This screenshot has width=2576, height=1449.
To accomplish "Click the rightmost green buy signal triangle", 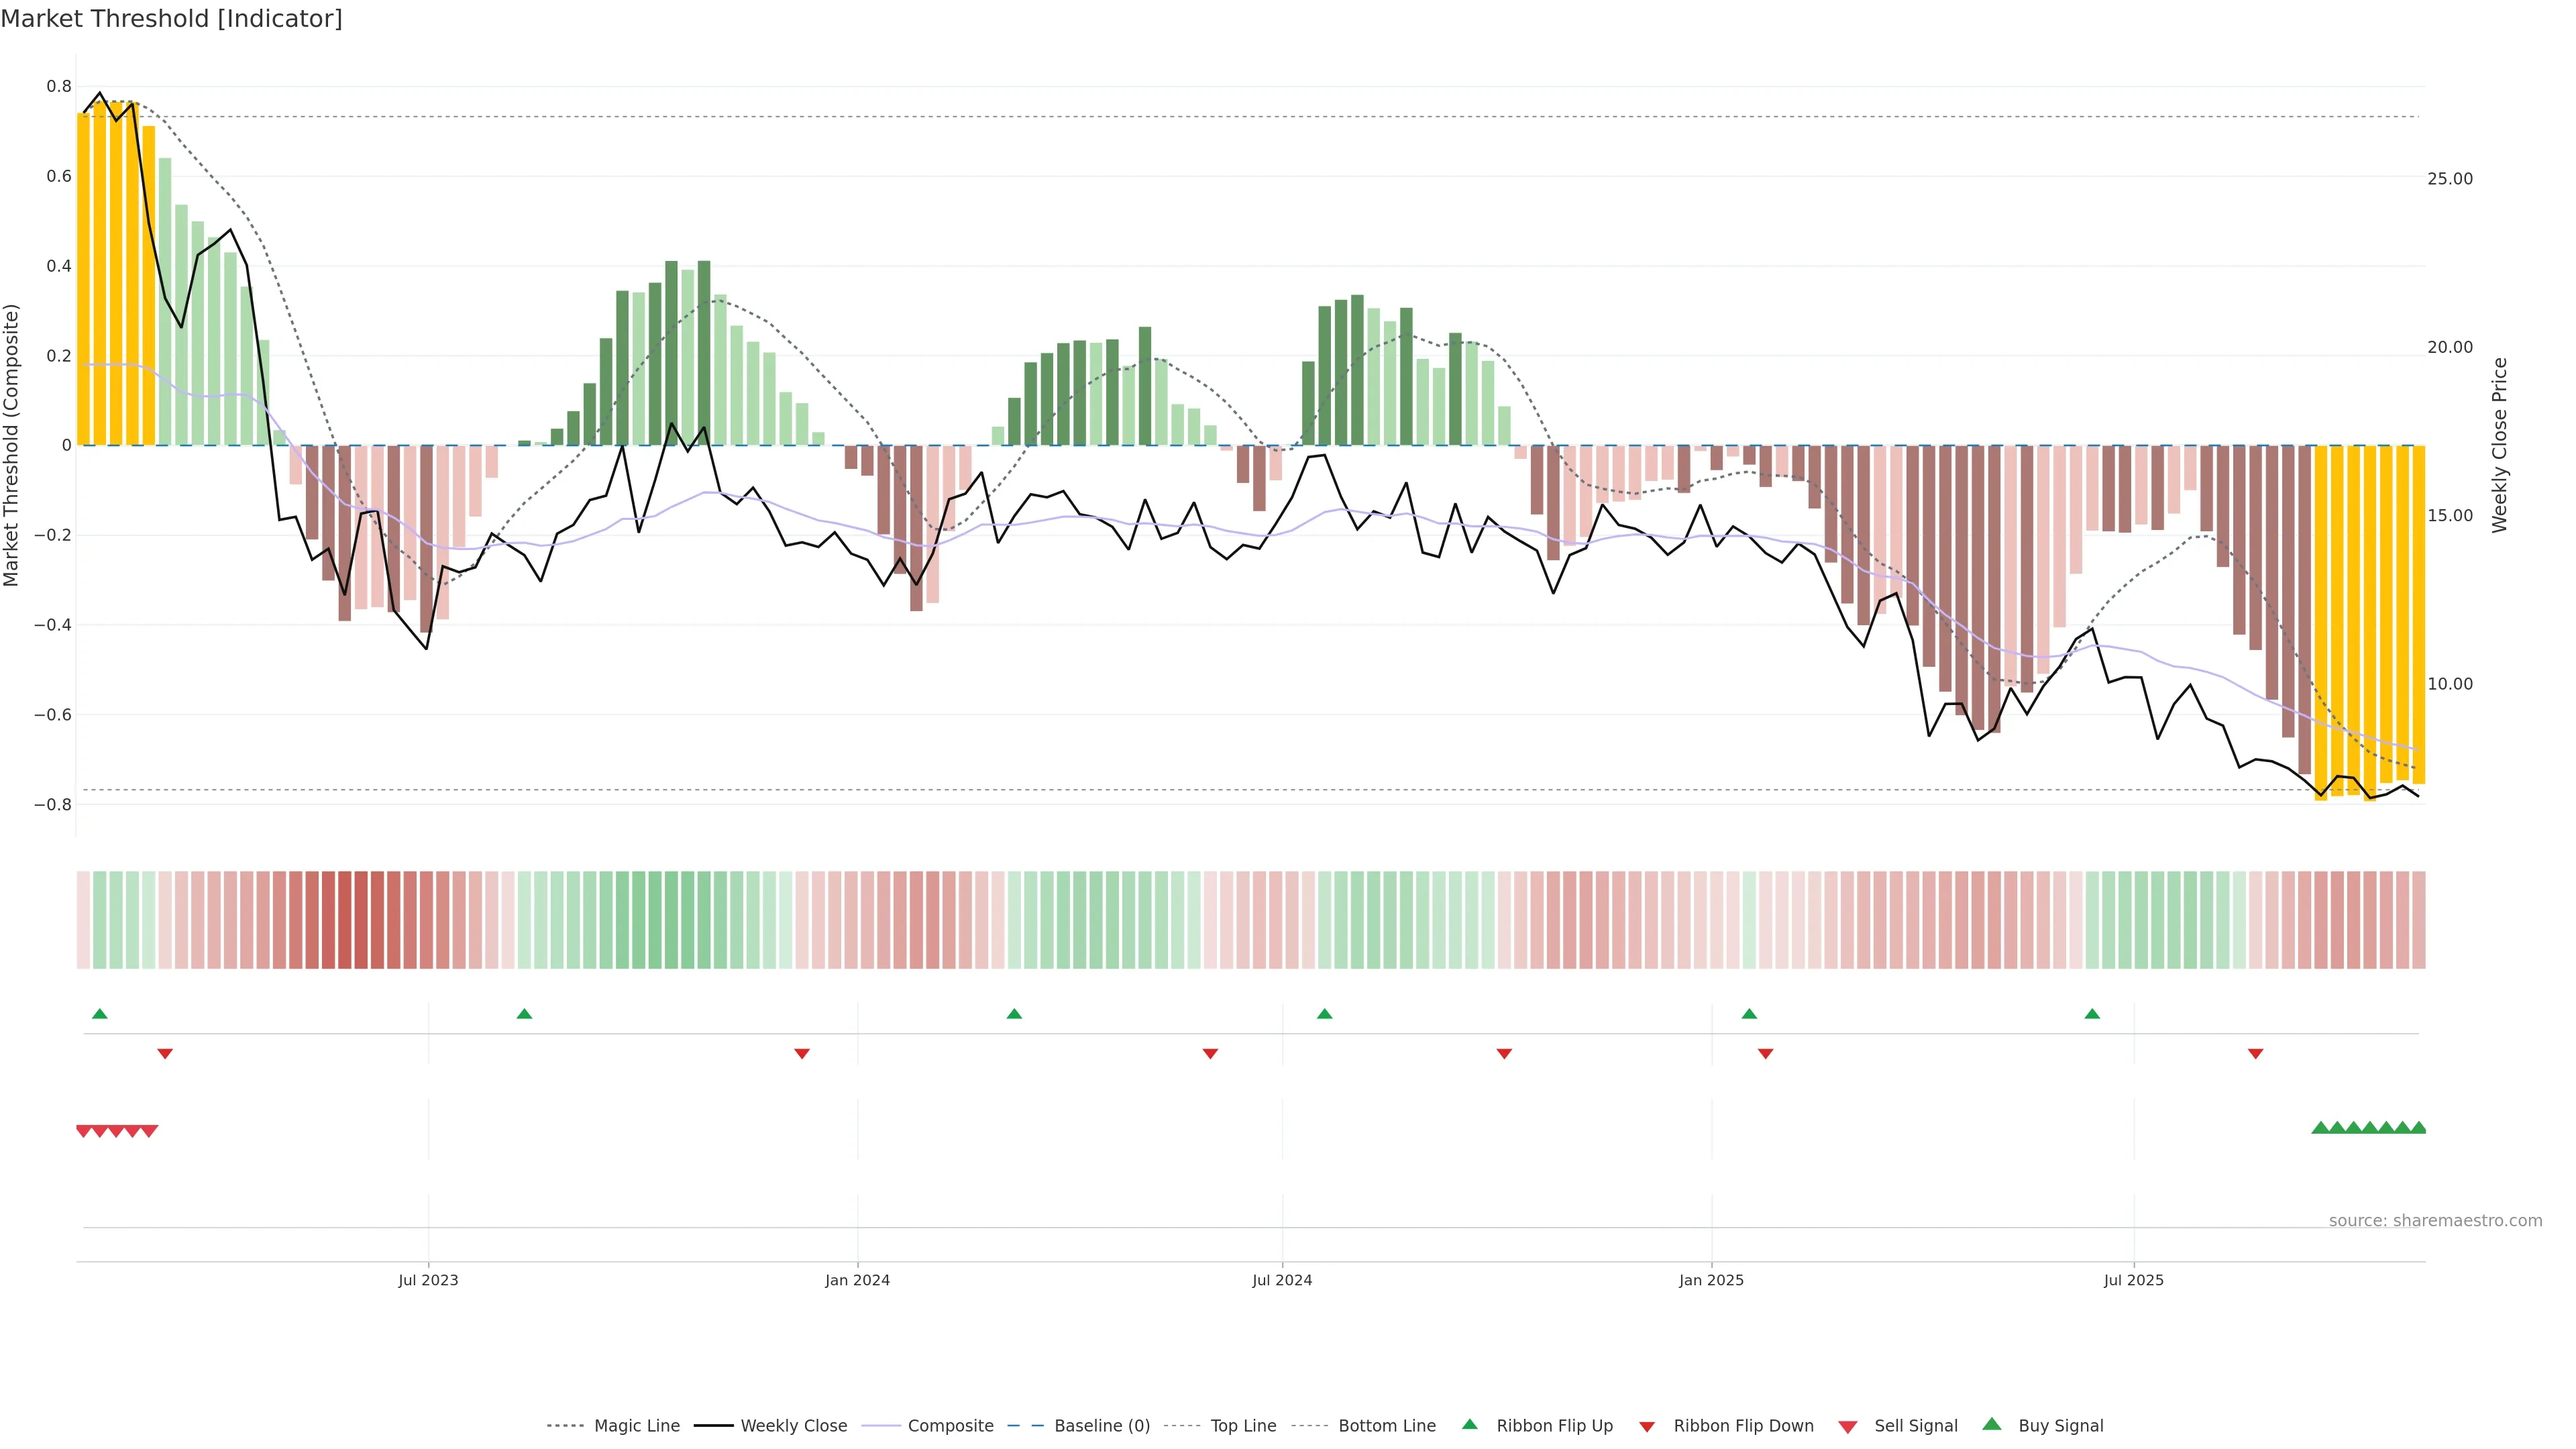I will (x=2418, y=1128).
